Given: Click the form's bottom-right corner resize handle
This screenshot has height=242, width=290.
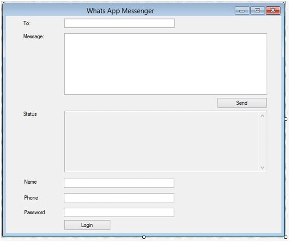Looking at the screenshot, I should click(x=285, y=237).
